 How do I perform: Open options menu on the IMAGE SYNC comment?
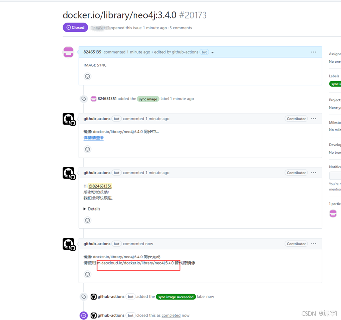coord(313,52)
